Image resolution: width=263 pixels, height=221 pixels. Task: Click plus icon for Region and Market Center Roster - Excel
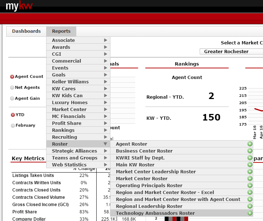250,192
